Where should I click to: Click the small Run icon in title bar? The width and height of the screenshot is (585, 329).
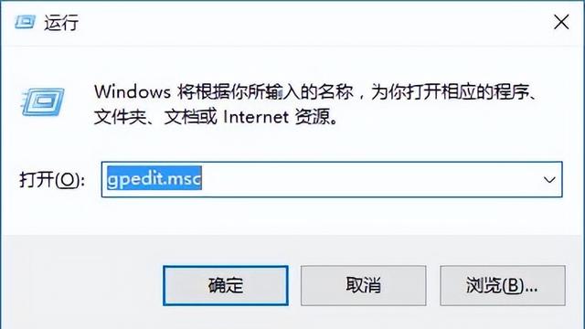(x=25, y=22)
